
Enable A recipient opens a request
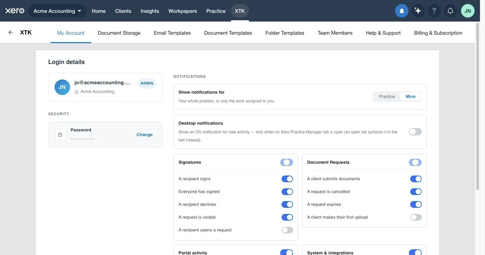click(287, 230)
